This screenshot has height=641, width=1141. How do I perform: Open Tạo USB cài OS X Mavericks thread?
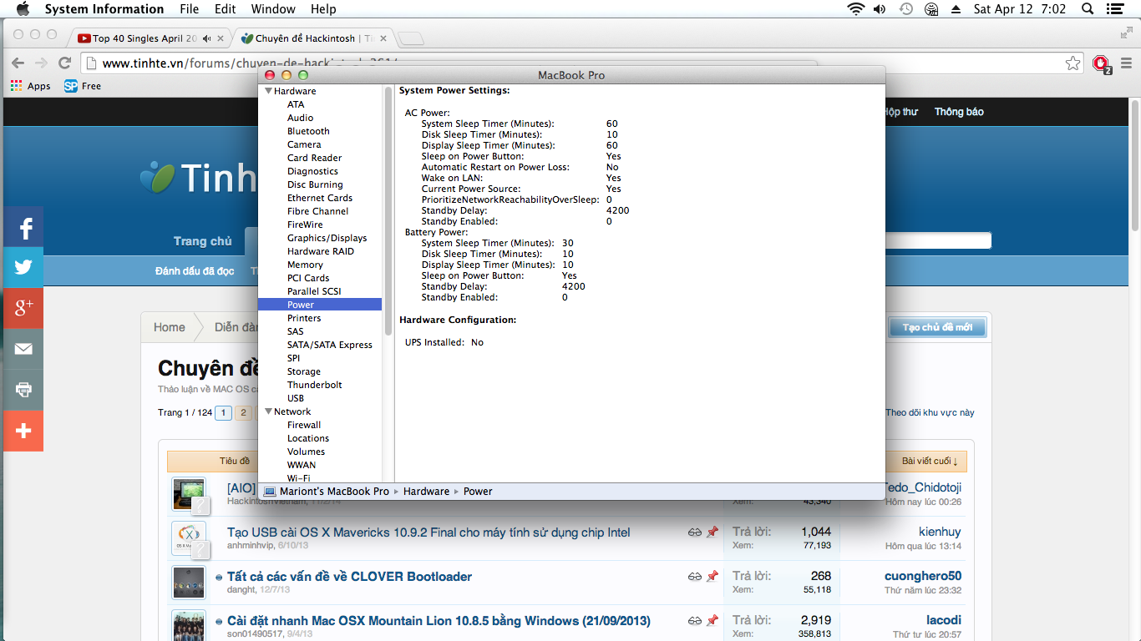[x=429, y=532]
